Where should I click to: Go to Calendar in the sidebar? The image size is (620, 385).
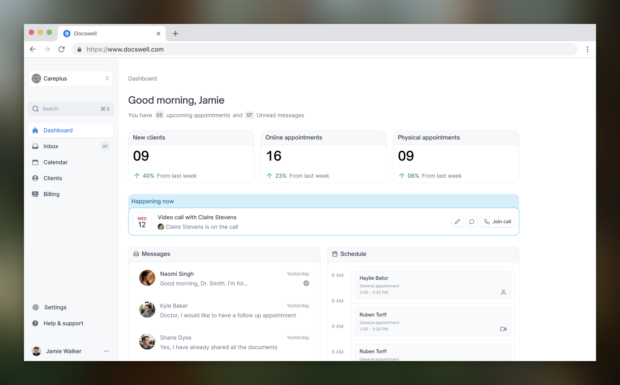[x=71, y=162]
